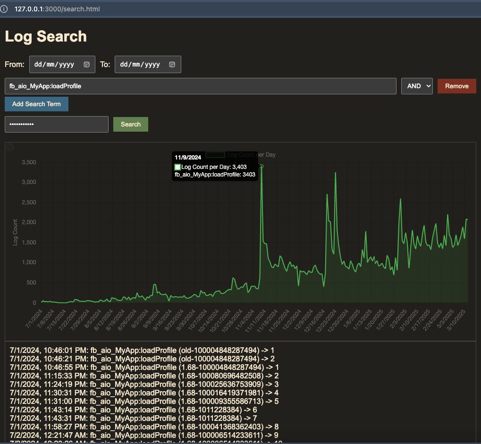Click the highlighted 11/9/2024 peak data point
The image size is (481, 444).
point(262,166)
